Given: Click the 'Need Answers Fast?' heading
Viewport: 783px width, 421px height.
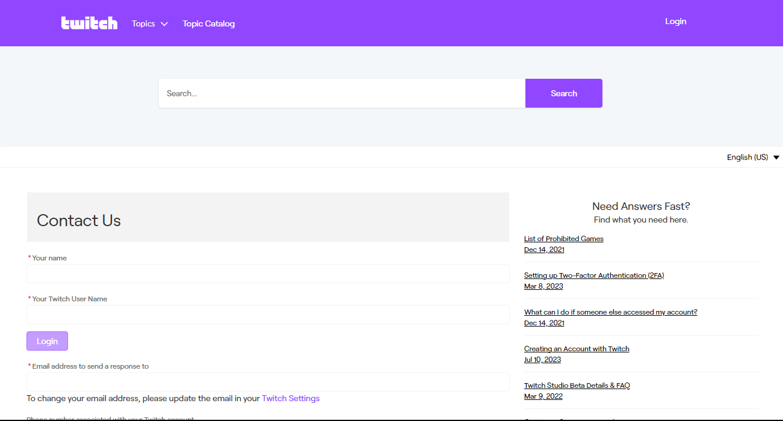Looking at the screenshot, I should 641,206.
